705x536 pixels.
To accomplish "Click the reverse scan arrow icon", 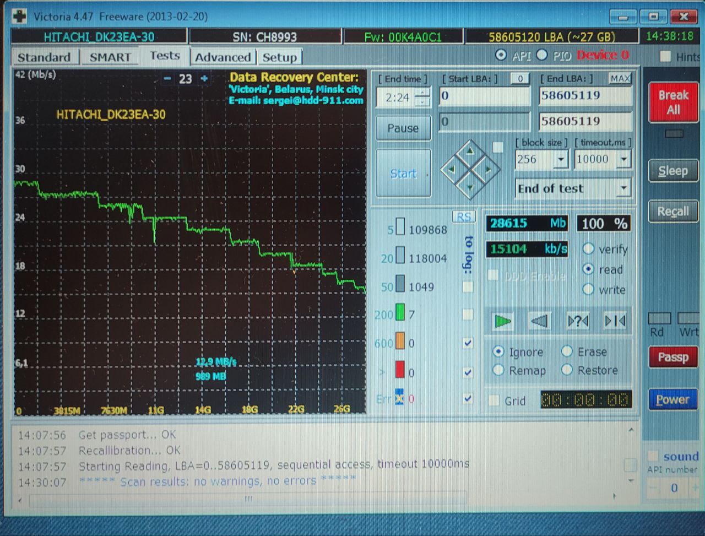I will pyautogui.click(x=540, y=321).
